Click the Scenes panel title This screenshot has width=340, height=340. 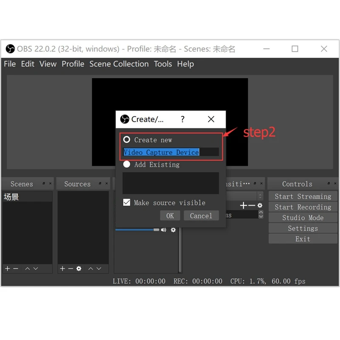pos(22,184)
